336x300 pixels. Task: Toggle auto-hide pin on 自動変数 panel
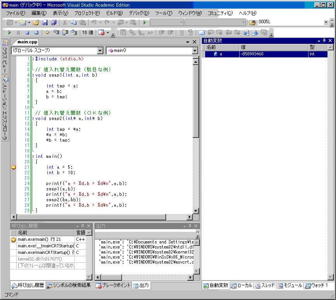(324, 41)
